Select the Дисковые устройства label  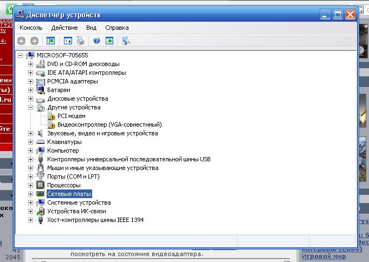(77, 99)
